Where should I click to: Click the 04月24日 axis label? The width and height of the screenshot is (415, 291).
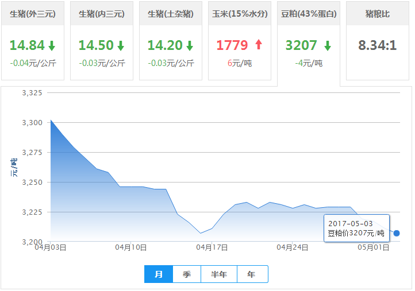293,247
